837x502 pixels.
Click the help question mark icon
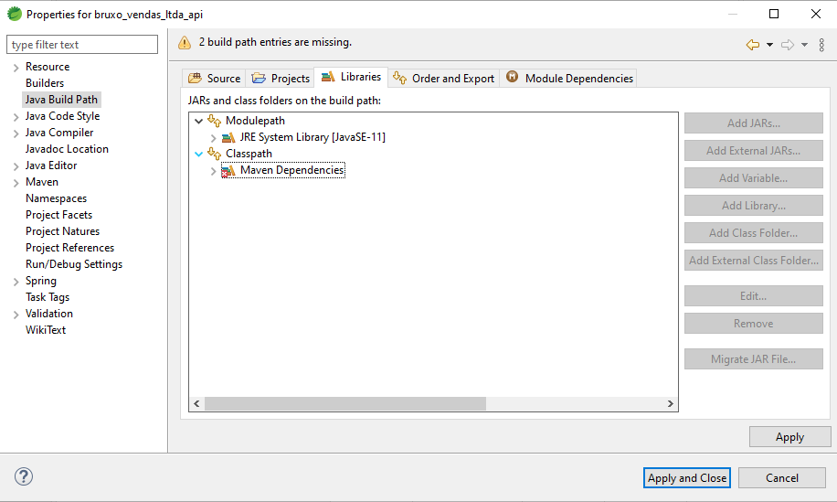tap(24, 476)
